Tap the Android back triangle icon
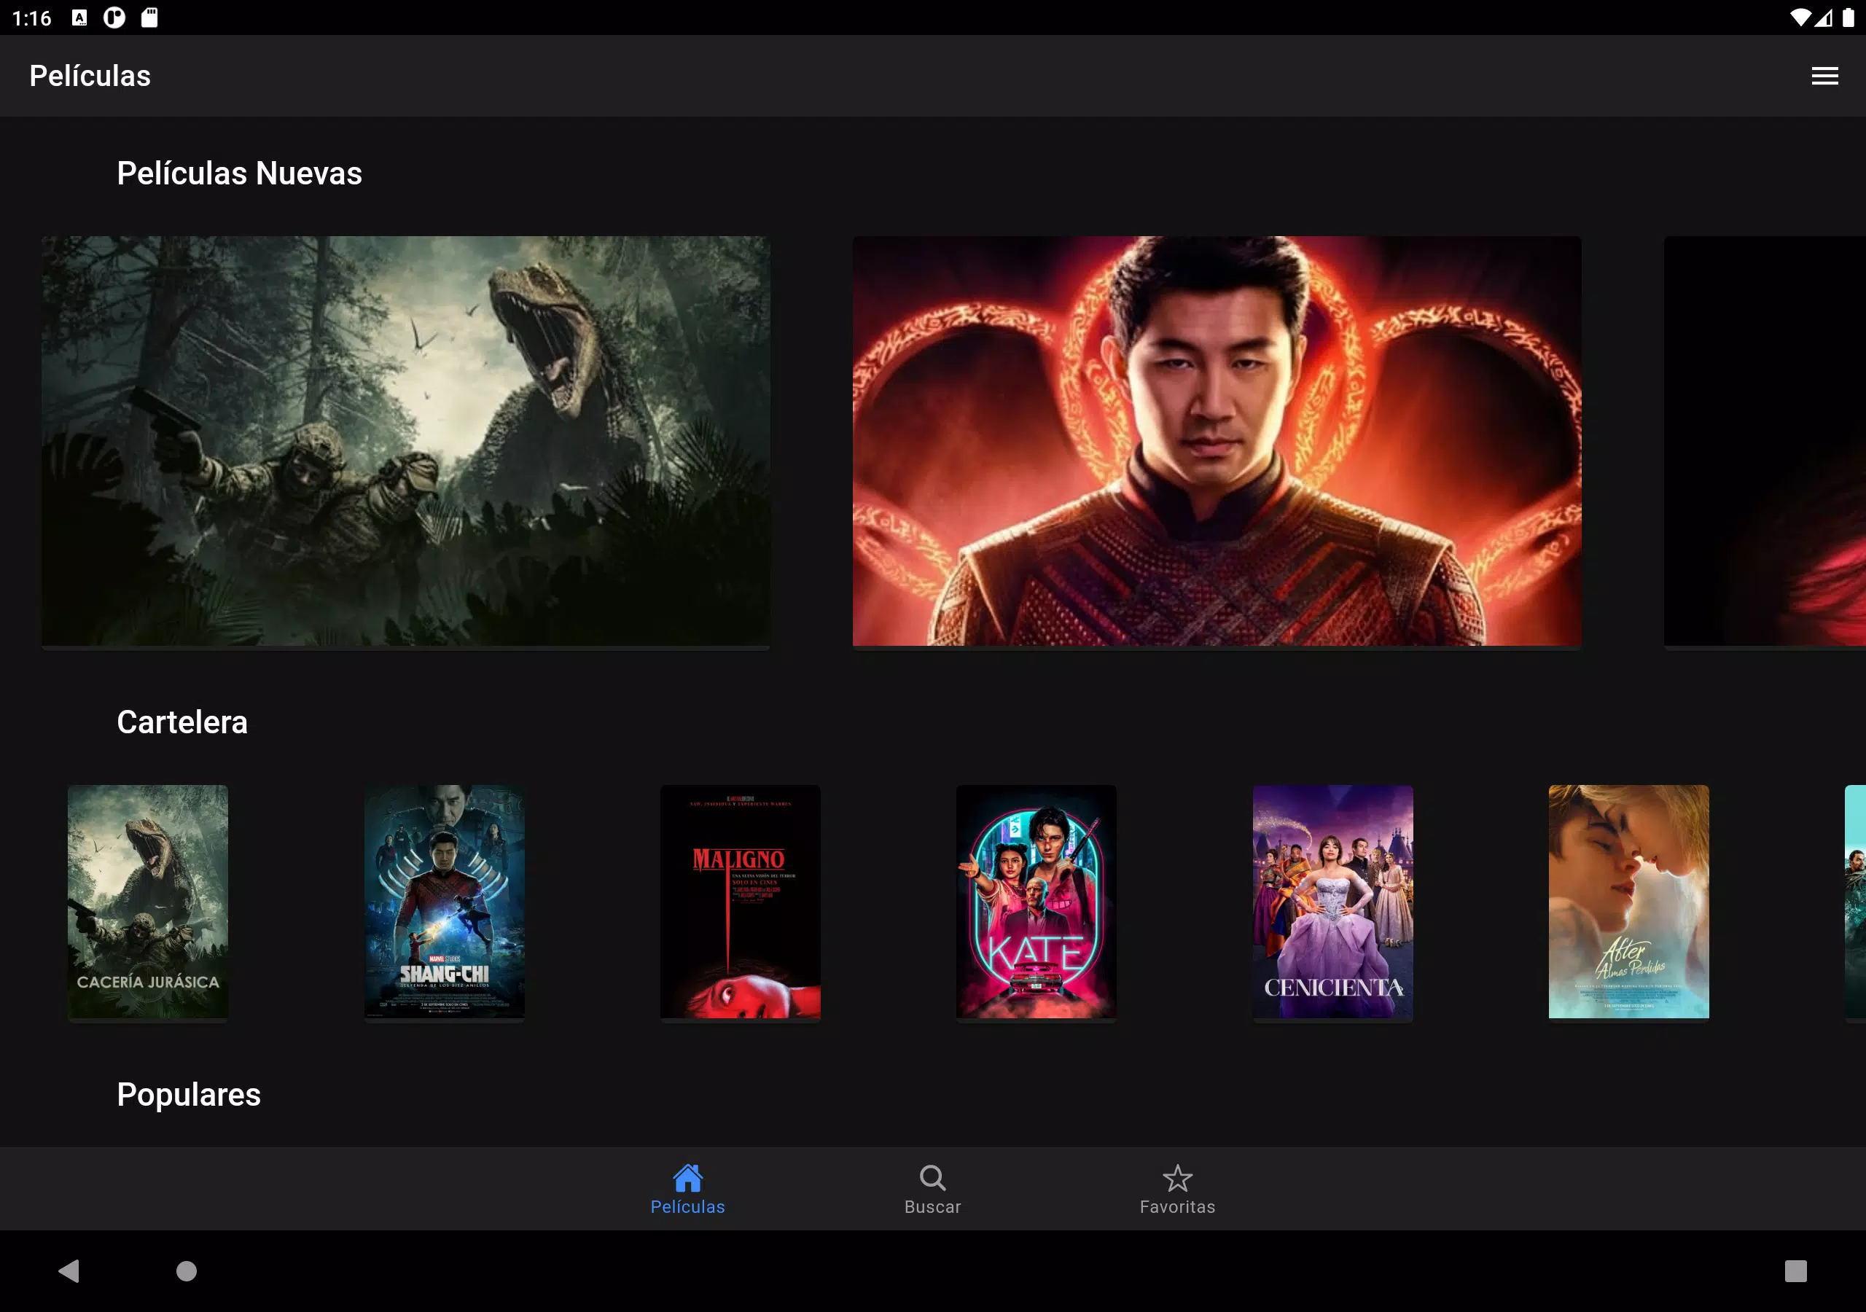Viewport: 1866px width, 1312px height. click(x=69, y=1270)
